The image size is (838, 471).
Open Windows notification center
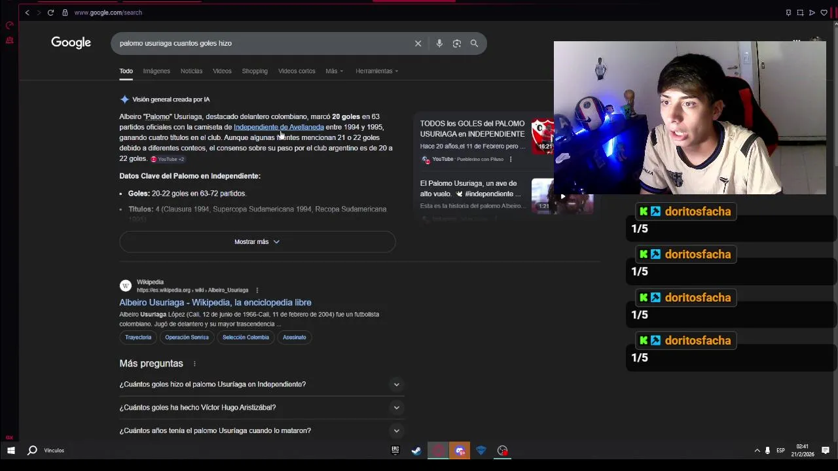(x=826, y=450)
